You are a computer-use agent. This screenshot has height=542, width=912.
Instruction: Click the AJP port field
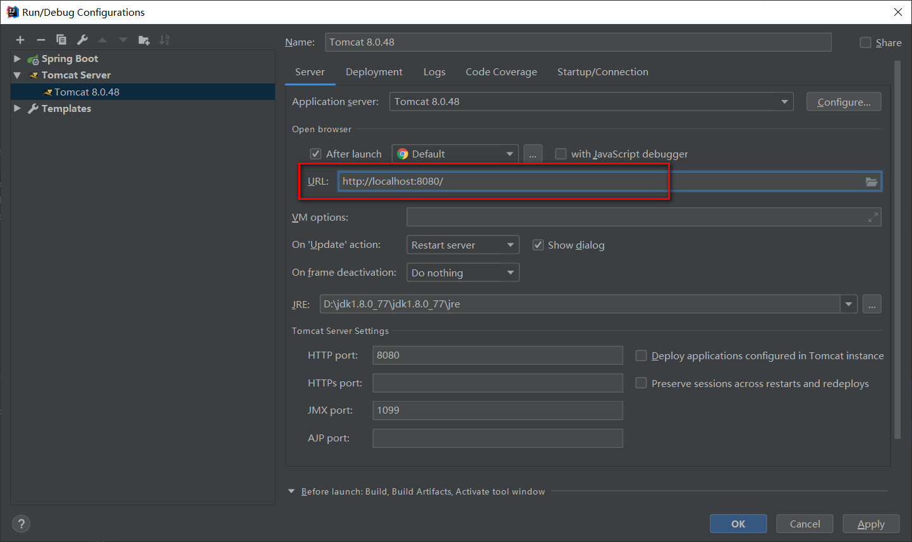497,438
